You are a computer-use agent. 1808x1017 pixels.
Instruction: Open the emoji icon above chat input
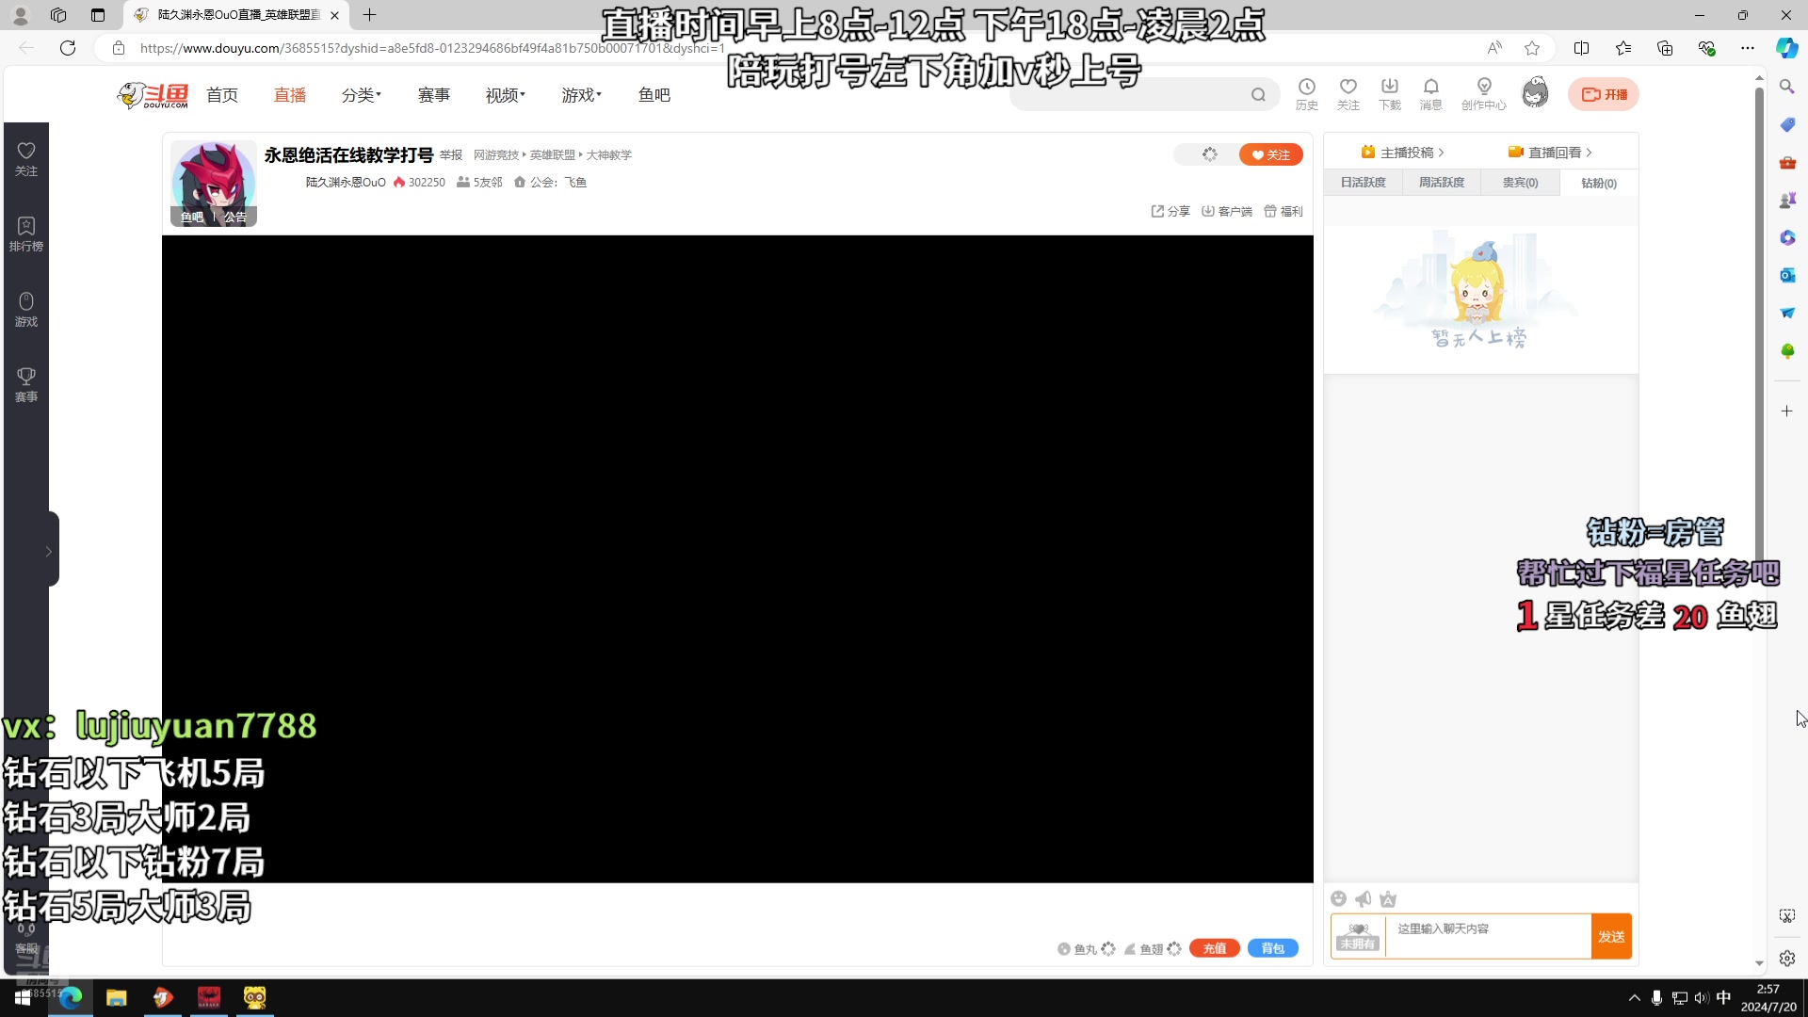1339,898
